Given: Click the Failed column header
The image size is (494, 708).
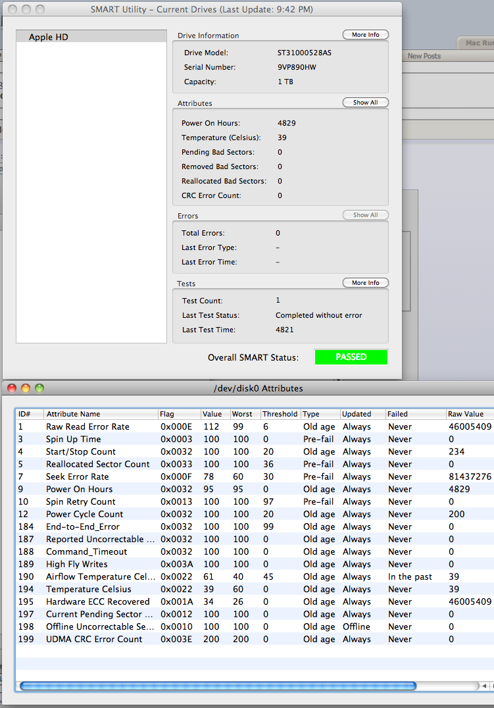Looking at the screenshot, I should (416, 414).
